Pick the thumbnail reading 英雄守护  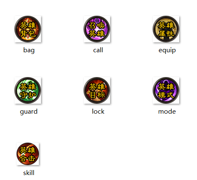coord(28,90)
